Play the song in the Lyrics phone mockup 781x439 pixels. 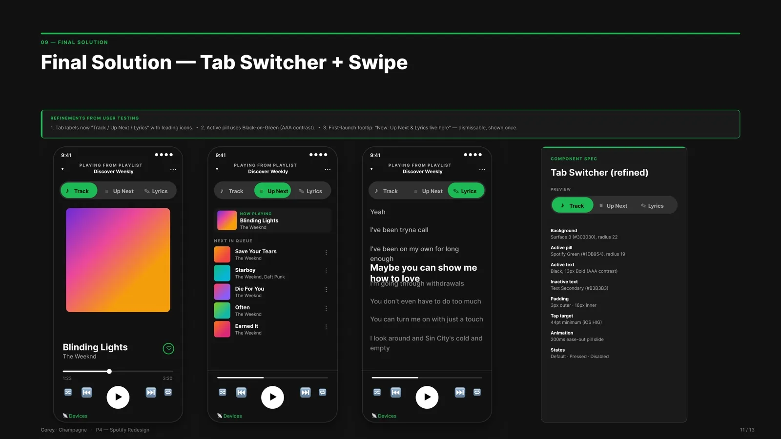[x=427, y=397]
